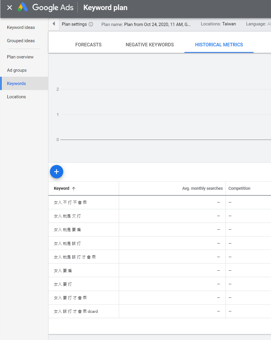Switch to the Forecasts tab

point(88,45)
